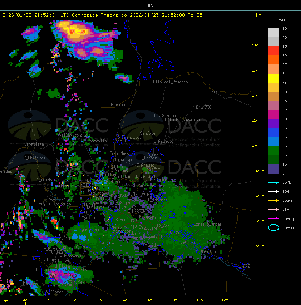The image size is (301, 305).
Task: Click the Potrerillos label
Action: pyautogui.click(x=60, y=200)
